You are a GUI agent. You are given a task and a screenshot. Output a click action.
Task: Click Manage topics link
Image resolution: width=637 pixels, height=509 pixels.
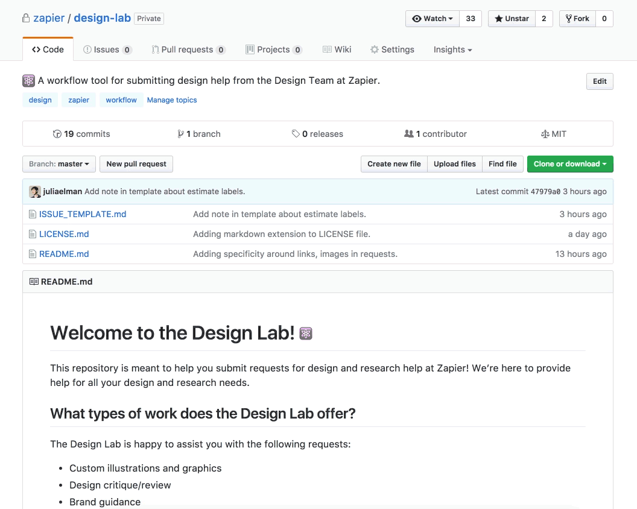172,100
